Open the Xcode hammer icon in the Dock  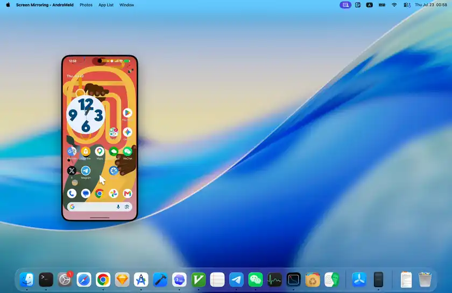pyautogui.click(x=160, y=280)
